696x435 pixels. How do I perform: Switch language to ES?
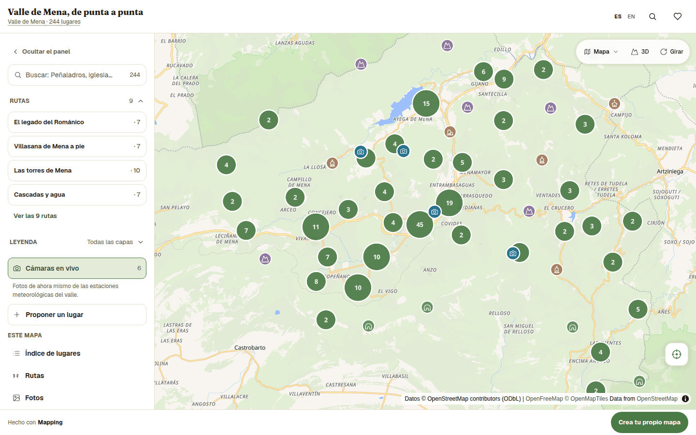click(x=618, y=16)
